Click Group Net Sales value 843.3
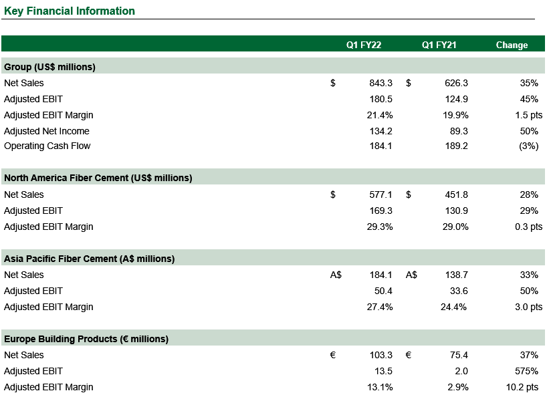 (380, 83)
